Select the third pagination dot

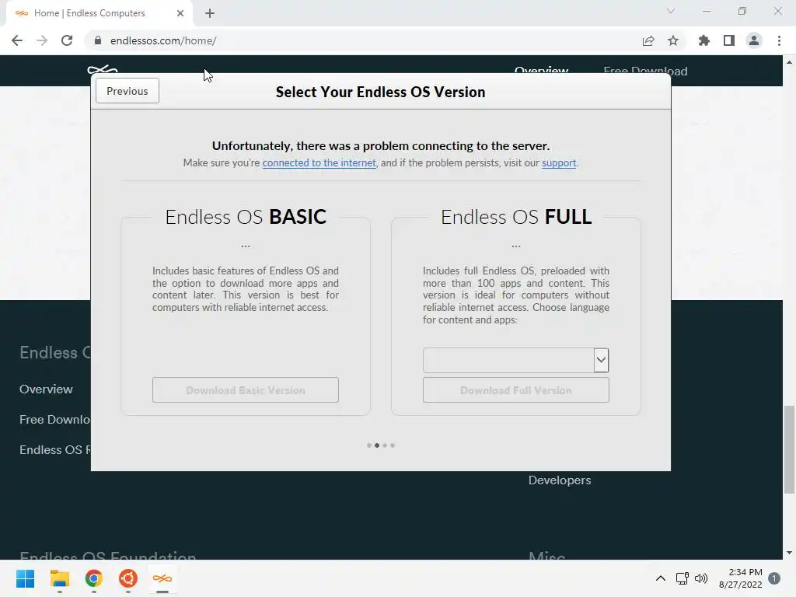[385, 445]
